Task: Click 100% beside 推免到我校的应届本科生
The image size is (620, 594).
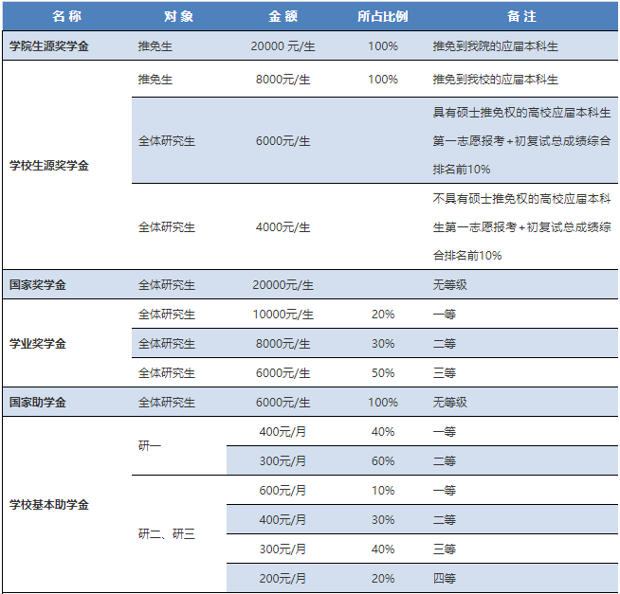Action: 383,80
